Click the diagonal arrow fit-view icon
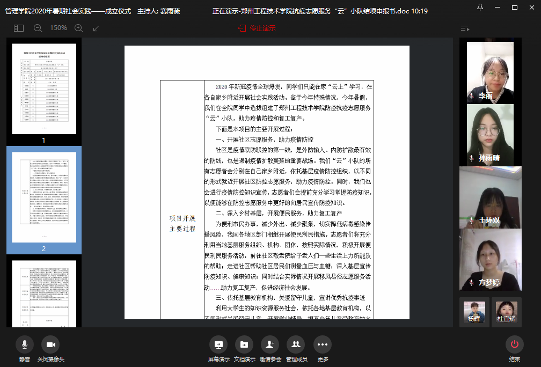This screenshot has height=367, width=541. (x=96, y=28)
